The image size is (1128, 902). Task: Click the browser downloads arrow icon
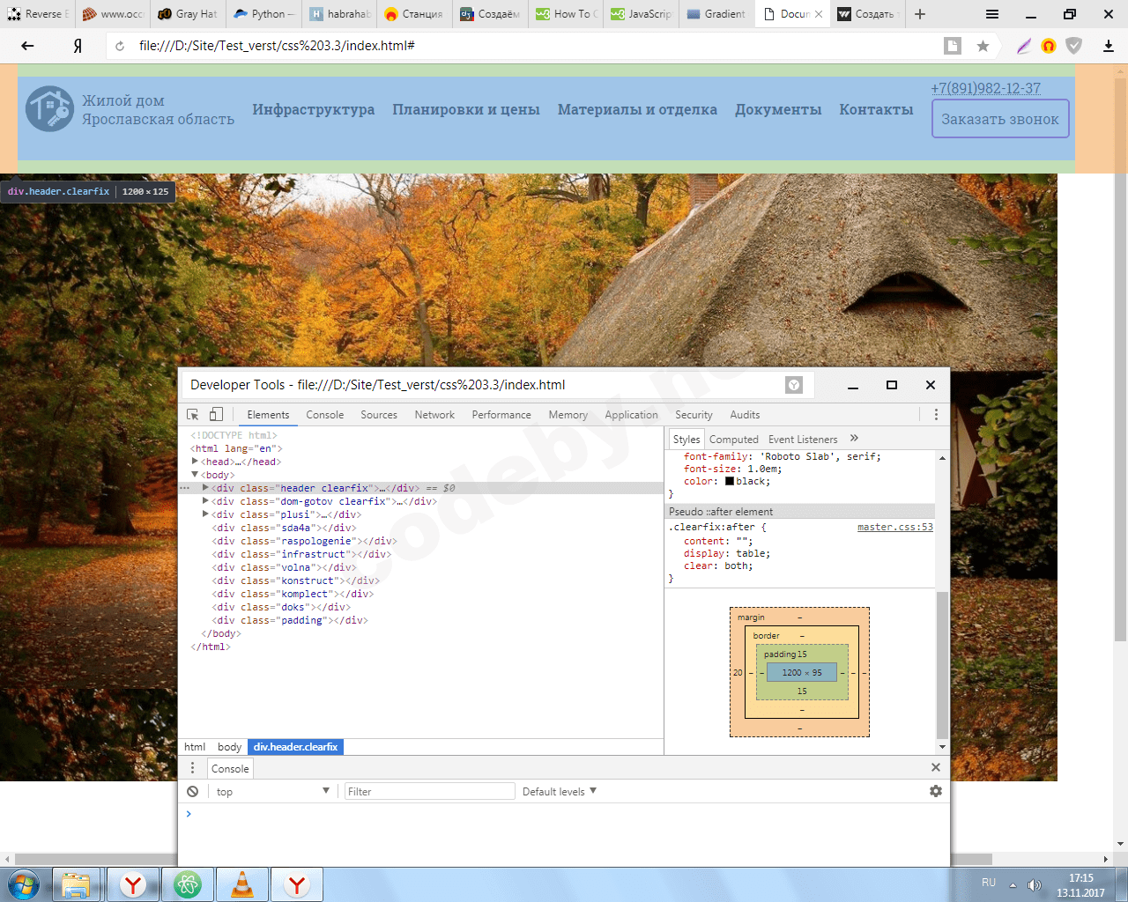click(1109, 46)
